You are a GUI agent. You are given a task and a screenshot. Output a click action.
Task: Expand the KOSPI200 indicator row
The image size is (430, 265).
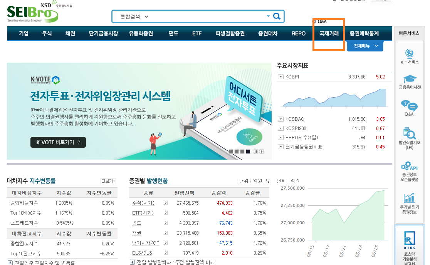[281, 128]
